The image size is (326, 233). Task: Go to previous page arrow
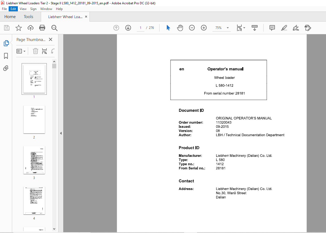pyautogui.click(x=116, y=28)
